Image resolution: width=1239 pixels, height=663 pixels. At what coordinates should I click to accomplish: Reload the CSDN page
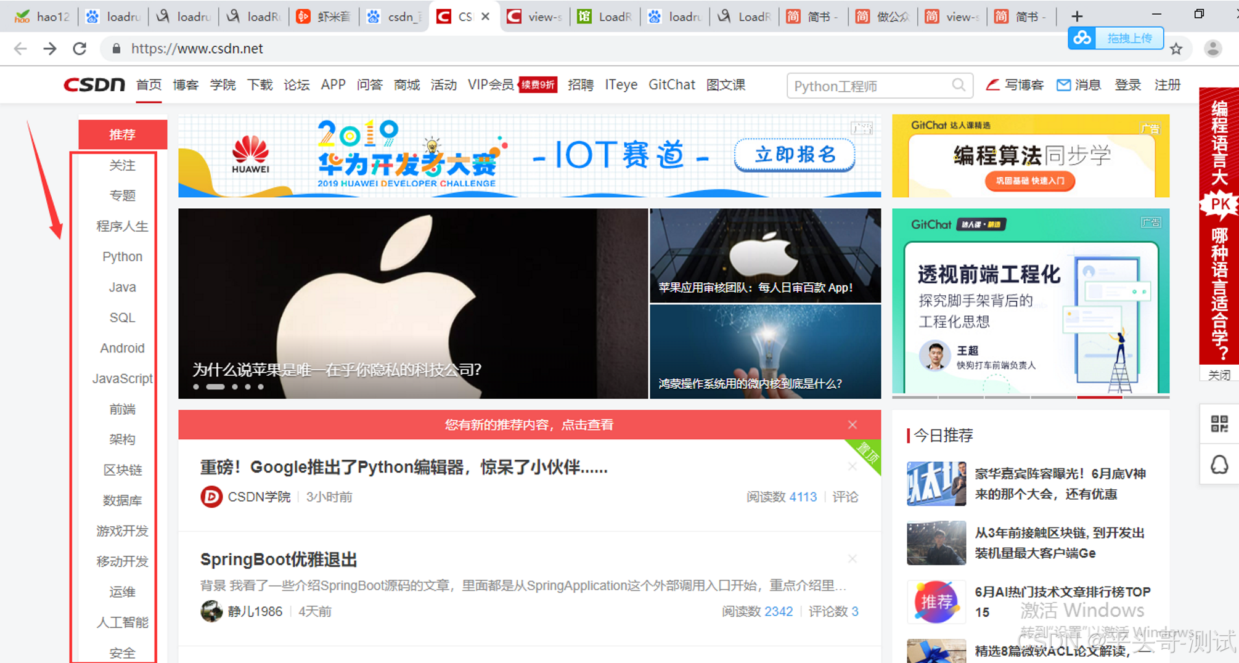coord(80,49)
